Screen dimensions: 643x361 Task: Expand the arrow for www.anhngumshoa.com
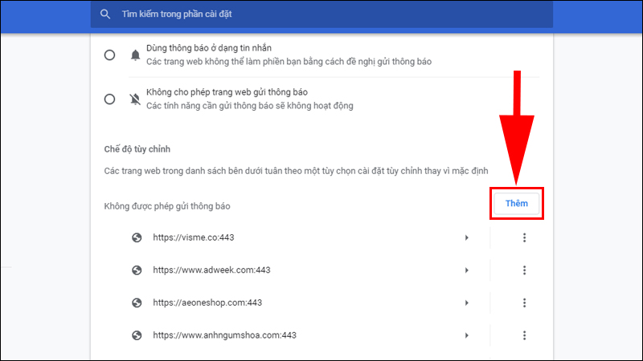coord(466,335)
